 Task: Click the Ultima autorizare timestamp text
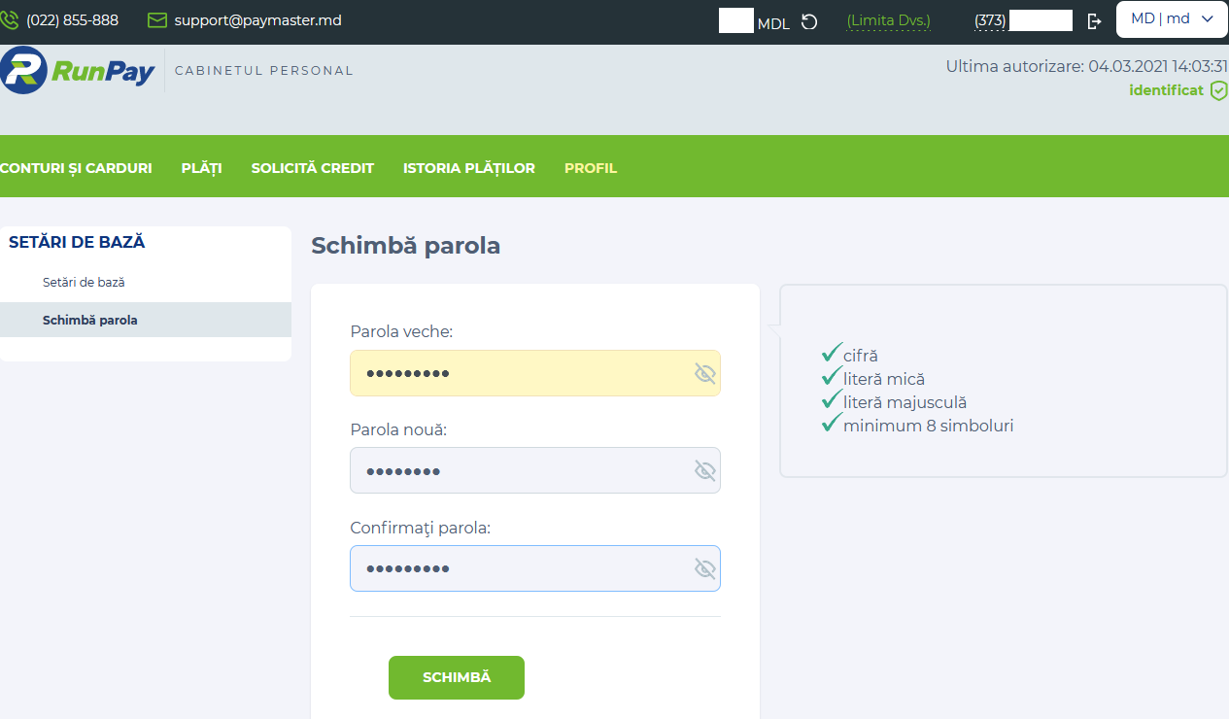click(1087, 66)
